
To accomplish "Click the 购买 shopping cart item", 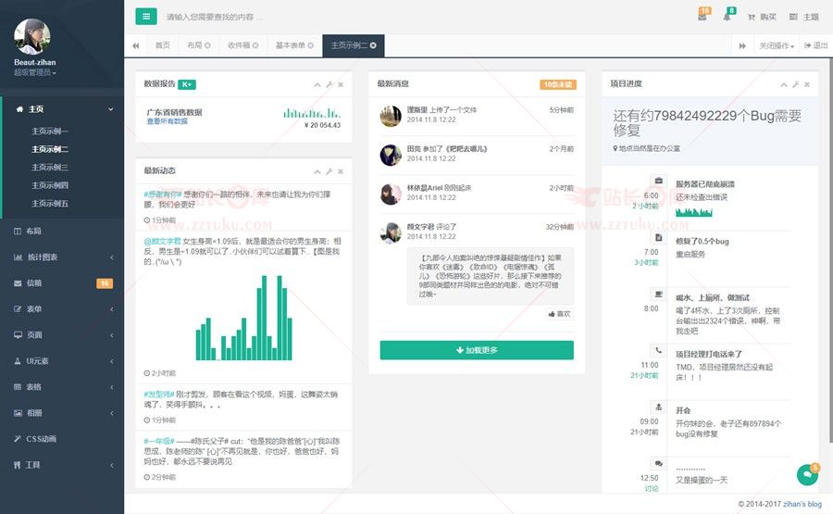I will pyautogui.click(x=762, y=17).
